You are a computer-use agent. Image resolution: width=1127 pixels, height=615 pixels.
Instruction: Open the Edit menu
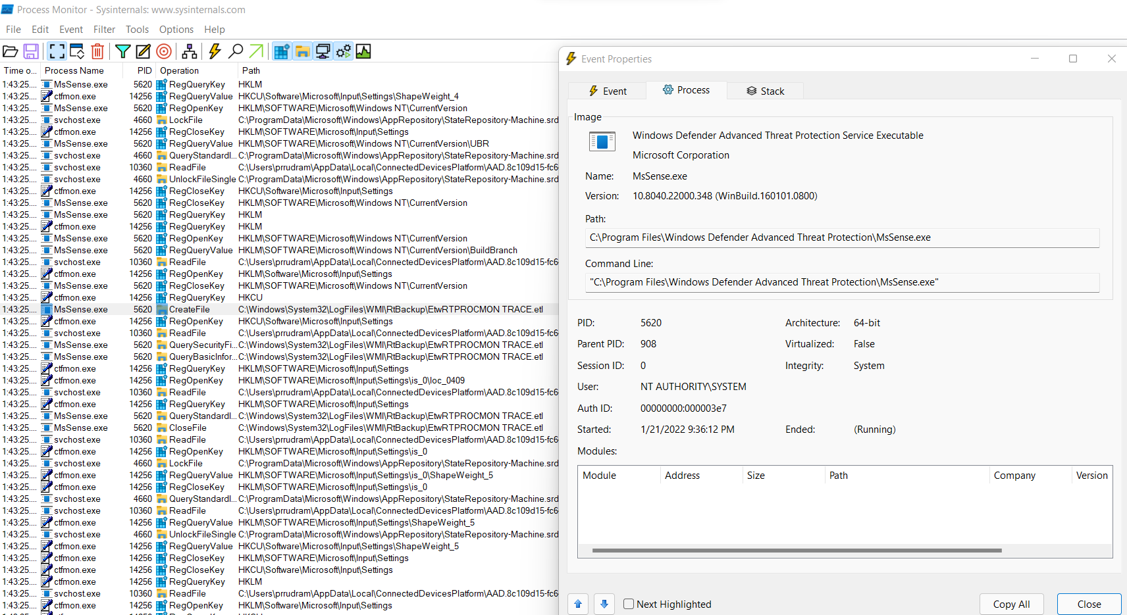(40, 30)
